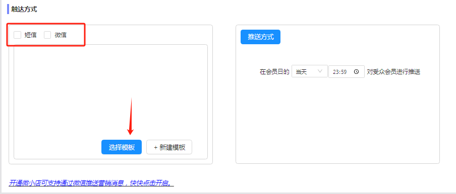Click the 在会员日的 label text
Viewport: 456px width, 194px height.
274,72
